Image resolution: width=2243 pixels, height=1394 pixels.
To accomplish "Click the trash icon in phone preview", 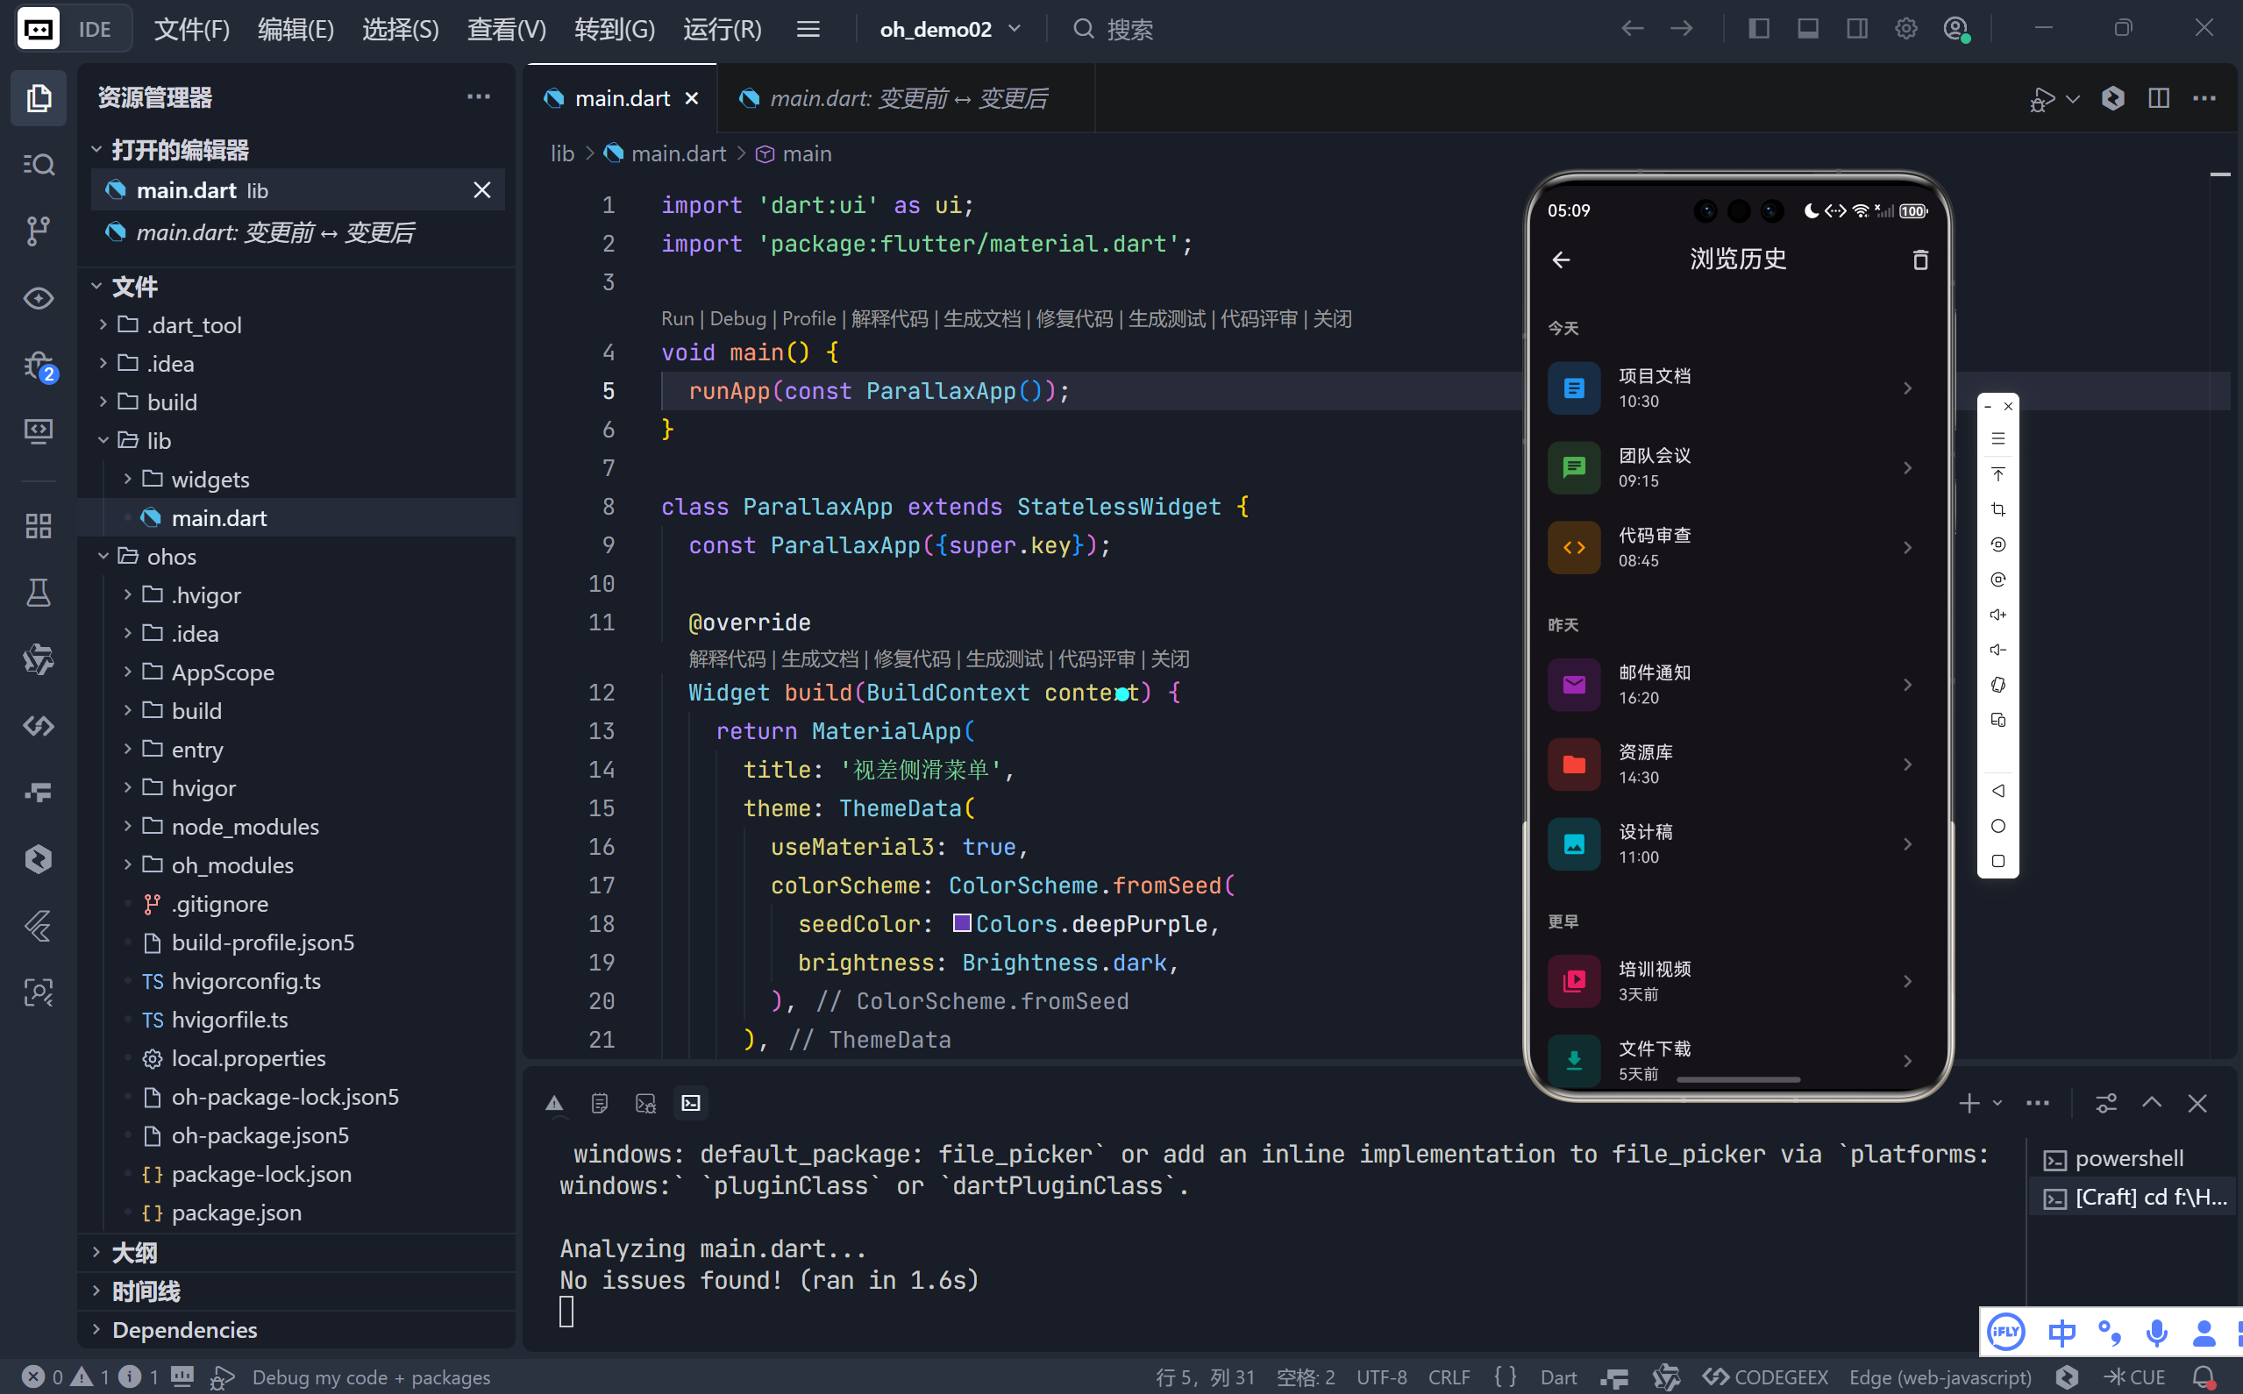I will click(1920, 260).
